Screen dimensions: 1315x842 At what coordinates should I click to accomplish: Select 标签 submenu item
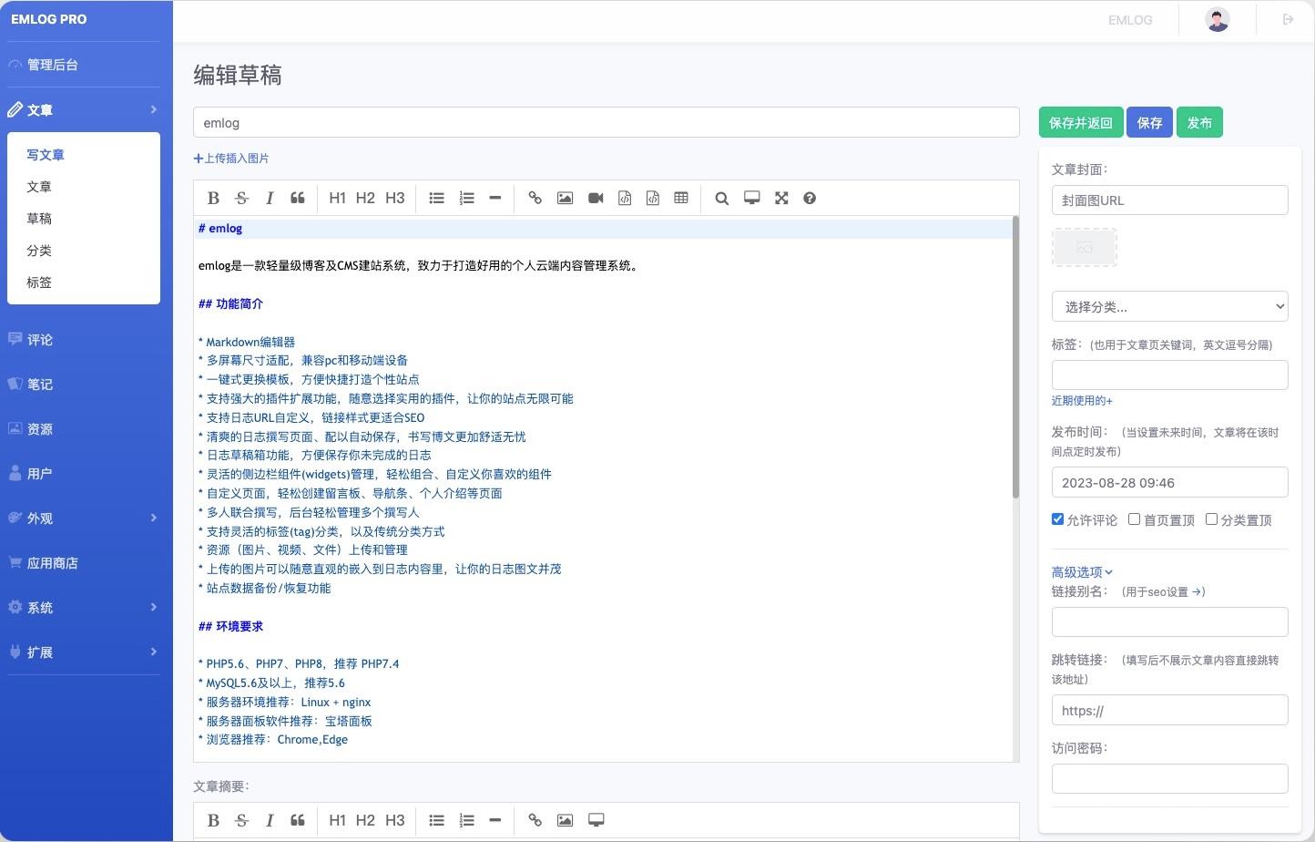coord(39,282)
